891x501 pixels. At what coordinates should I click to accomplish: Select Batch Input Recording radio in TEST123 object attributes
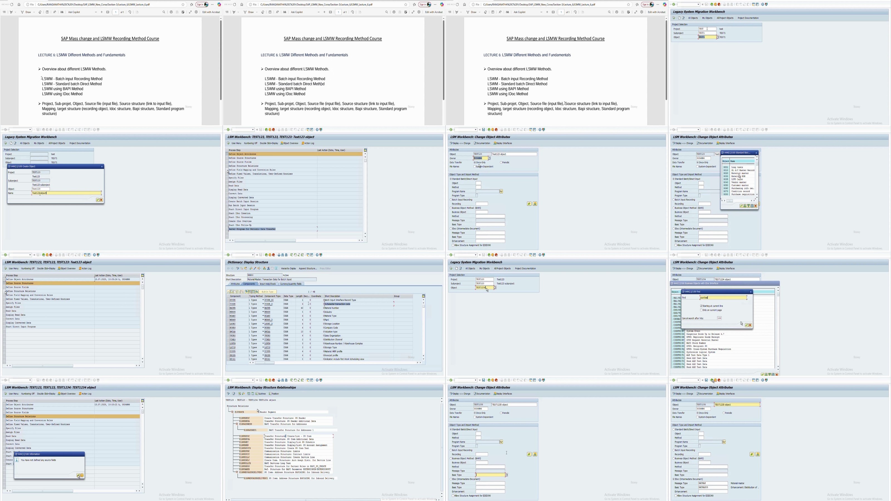click(x=451, y=200)
